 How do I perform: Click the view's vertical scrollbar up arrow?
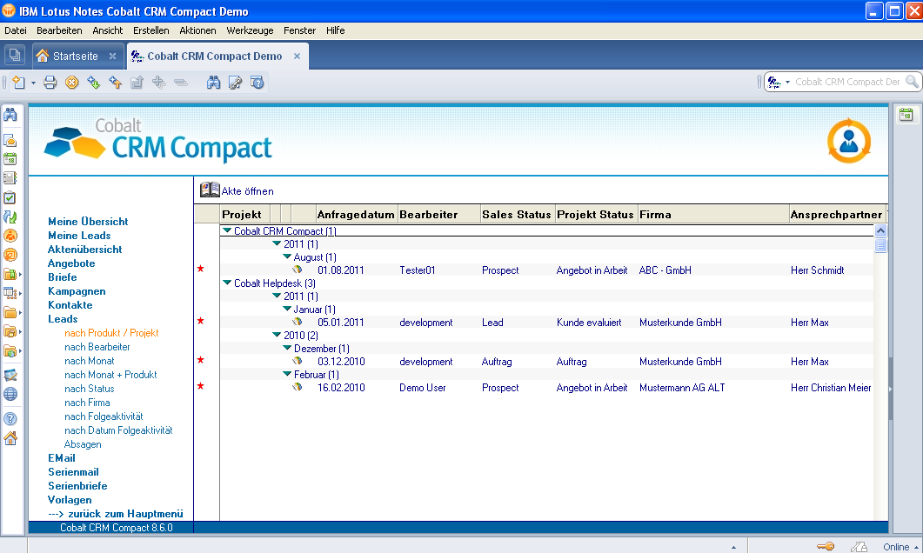880,230
